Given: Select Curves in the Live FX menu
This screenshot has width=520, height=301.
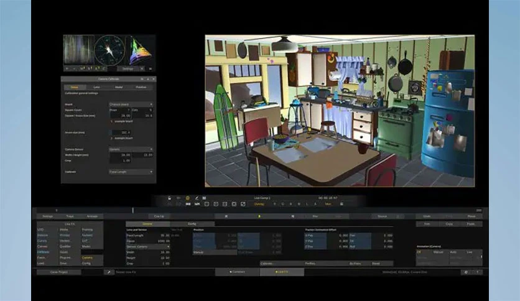Looking at the screenshot, I should [42, 241].
